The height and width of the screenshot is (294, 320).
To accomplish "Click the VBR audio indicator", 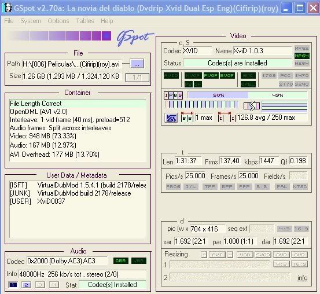I will pyautogui.click(x=139, y=260).
